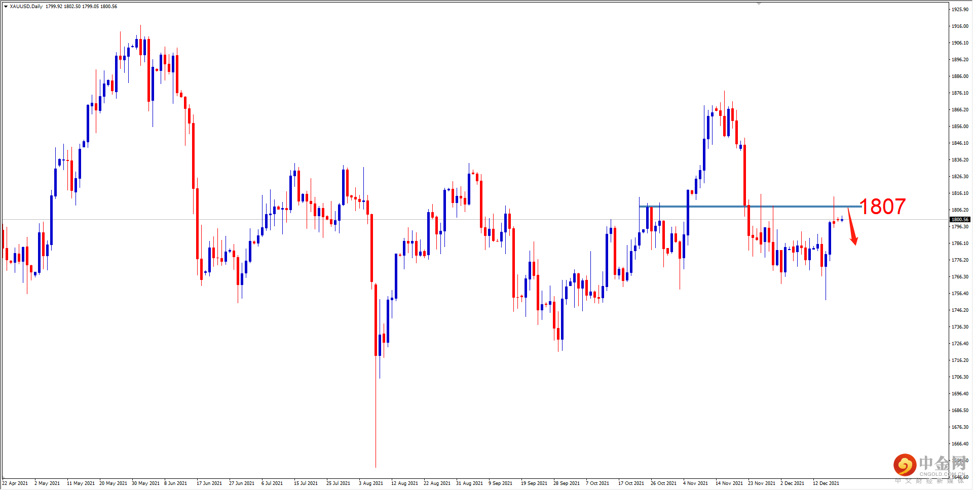Click the 1826.30 price axis label
This screenshot has height=490, width=973.
pos(960,177)
